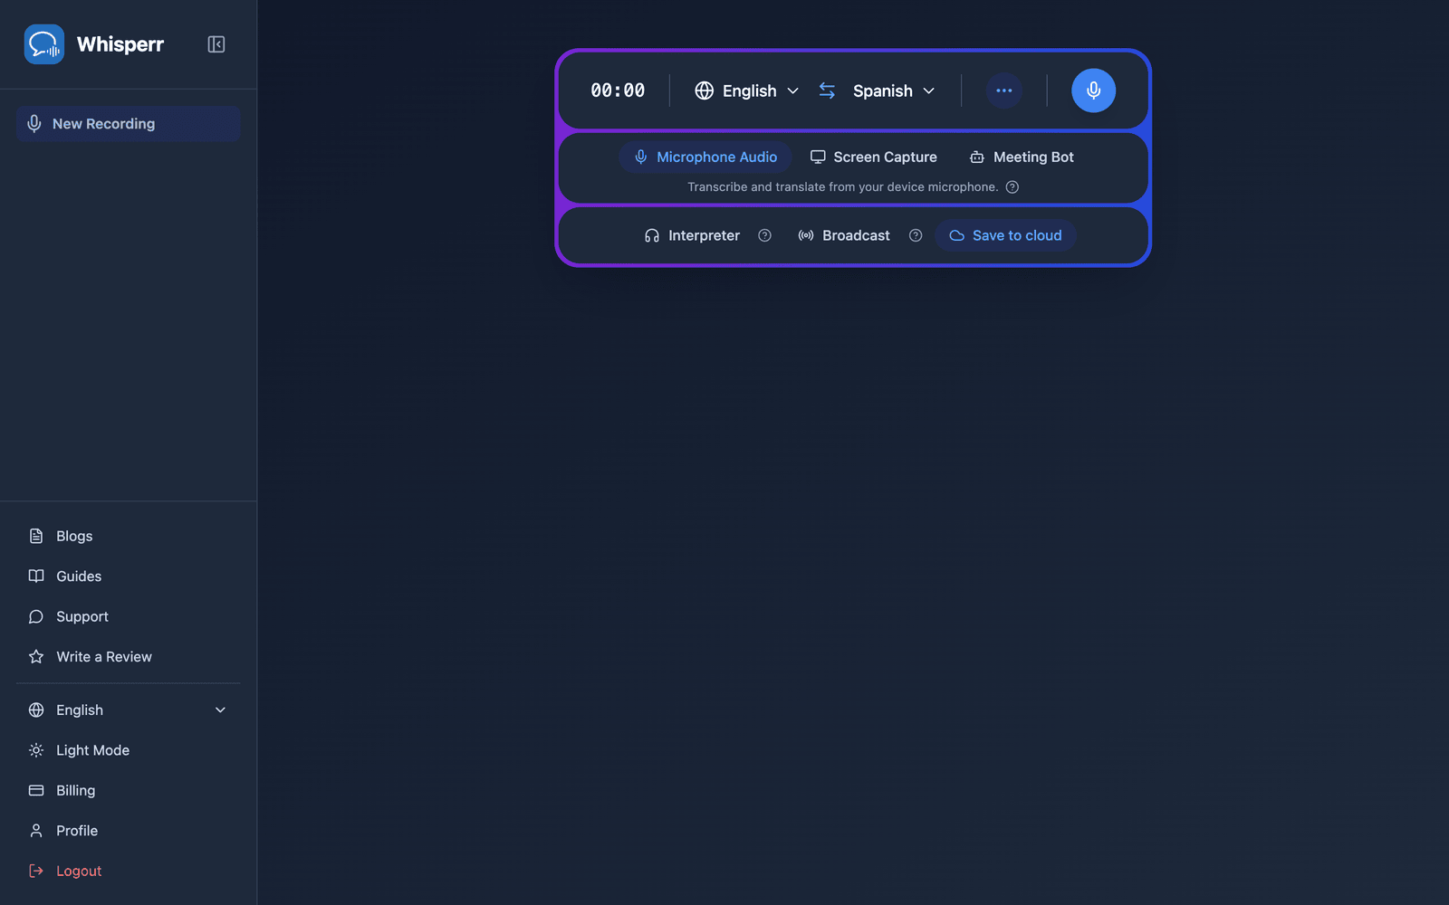1449x905 pixels.
Task: Open Support from the sidebar
Action: [x=128, y=616]
